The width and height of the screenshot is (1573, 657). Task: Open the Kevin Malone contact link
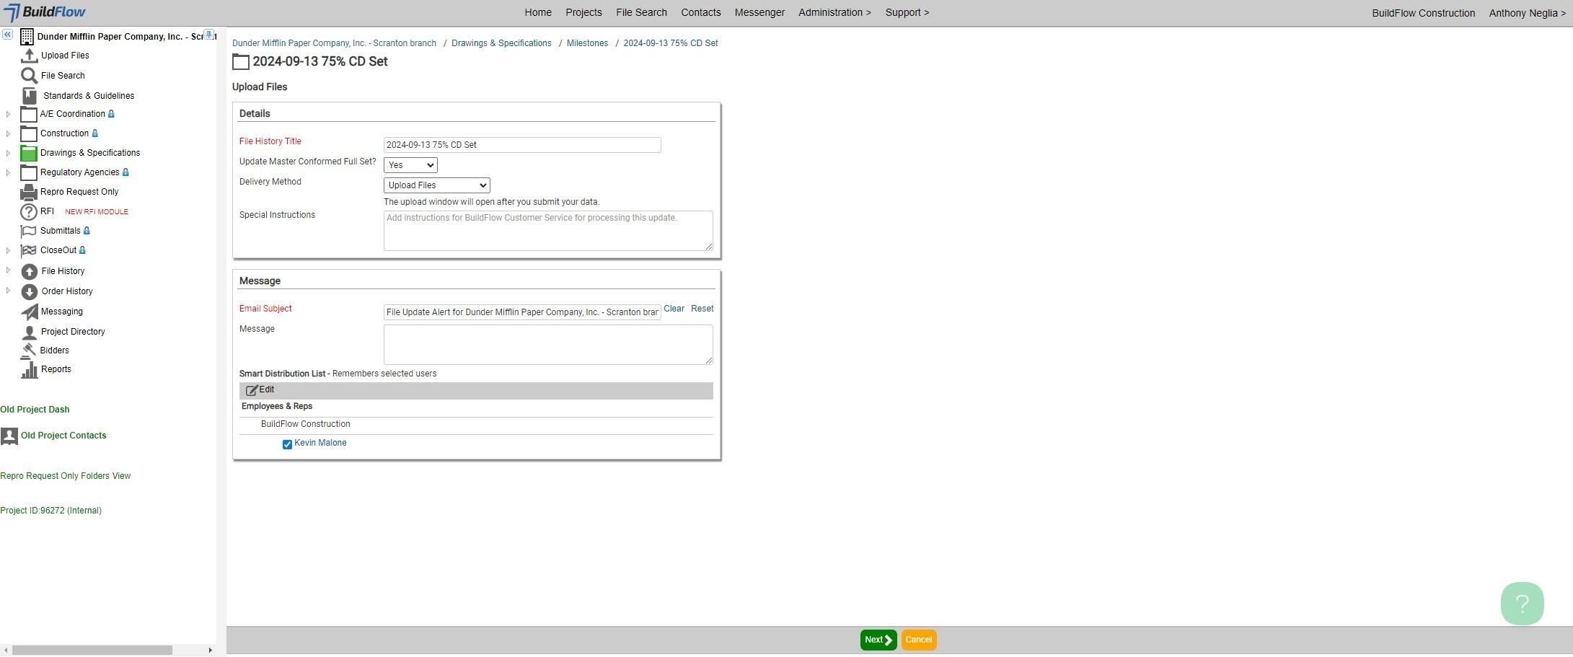point(320,443)
